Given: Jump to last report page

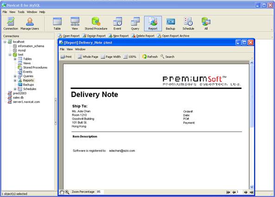Looking at the screenshot, I should pyautogui.click(x=251, y=192).
